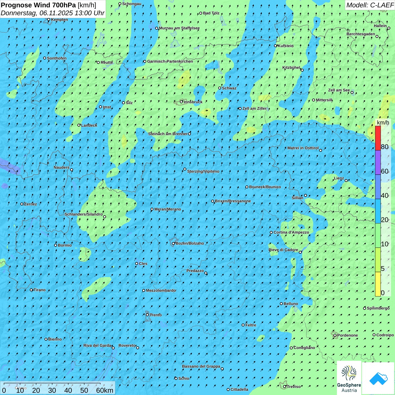Select the Kufstein city label

[286, 46]
